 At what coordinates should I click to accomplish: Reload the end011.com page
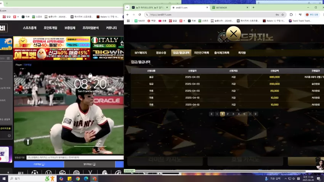140,14
